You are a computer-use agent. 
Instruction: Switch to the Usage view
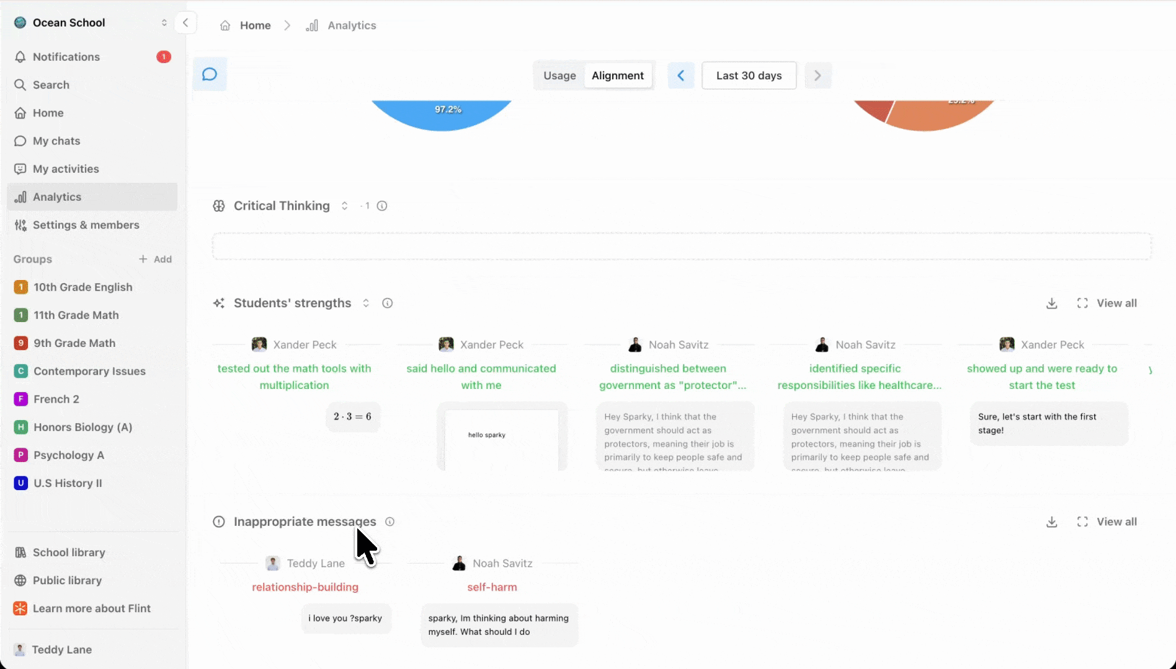(x=559, y=76)
